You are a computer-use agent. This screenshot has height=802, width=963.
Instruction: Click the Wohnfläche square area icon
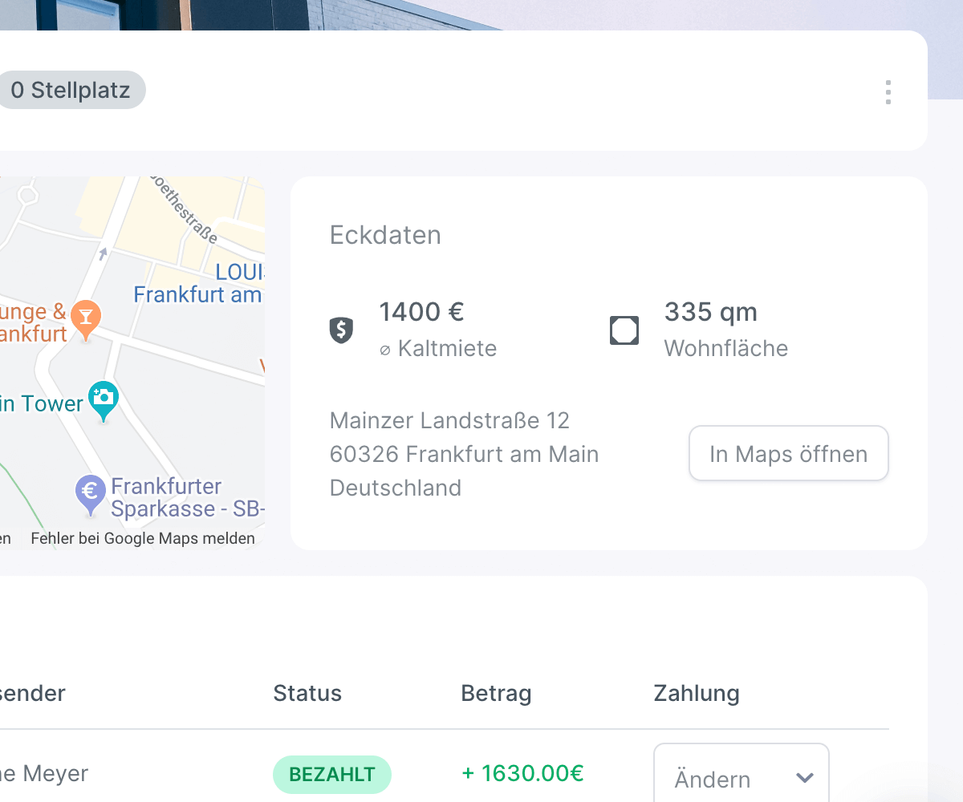coord(624,330)
